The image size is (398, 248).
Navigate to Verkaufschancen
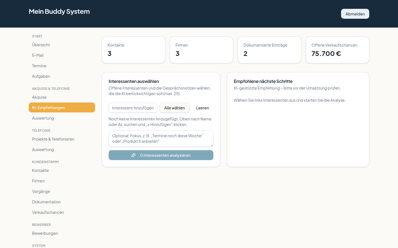pos(62,212)
